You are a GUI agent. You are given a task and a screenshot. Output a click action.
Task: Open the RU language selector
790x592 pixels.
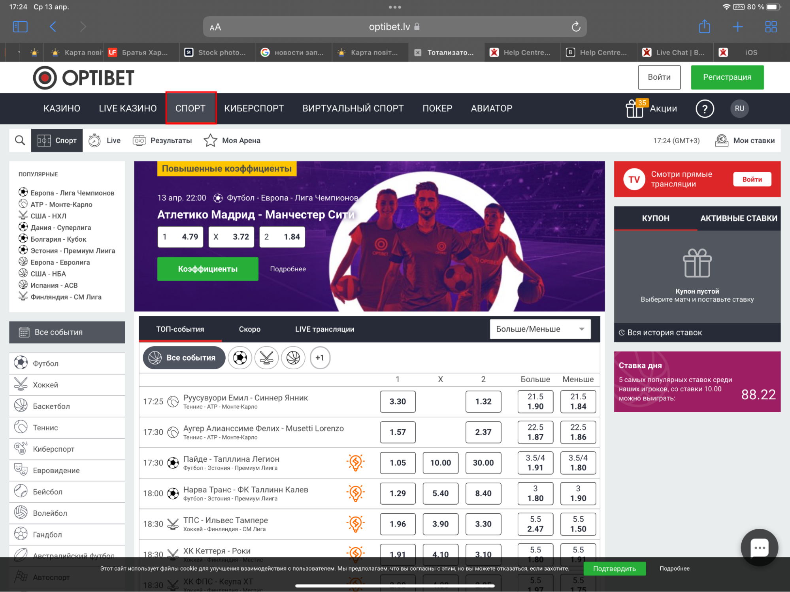pyautogui.click(x=739, y=109)
